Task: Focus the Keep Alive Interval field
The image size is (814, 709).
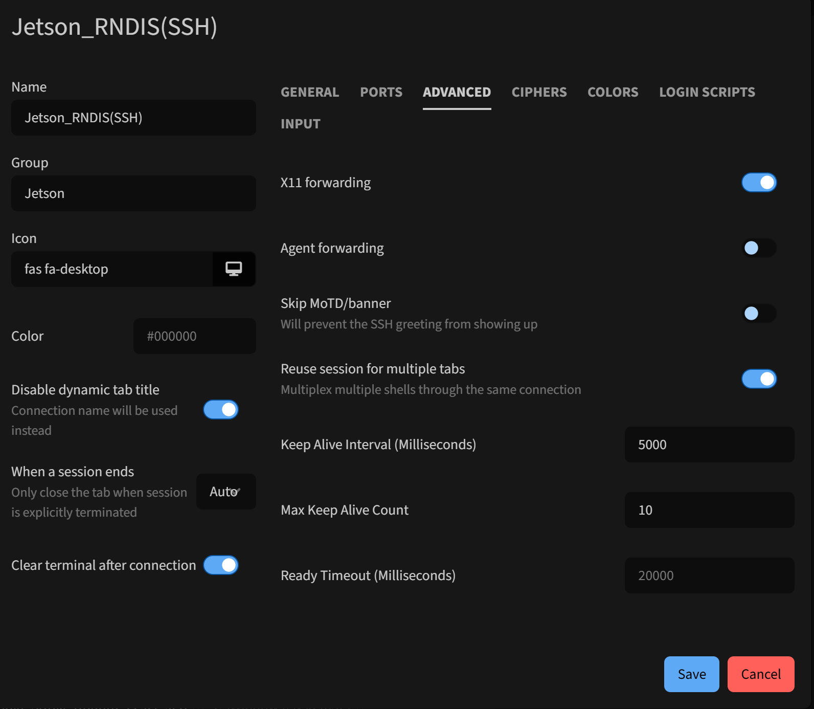Action: (709, 445)
